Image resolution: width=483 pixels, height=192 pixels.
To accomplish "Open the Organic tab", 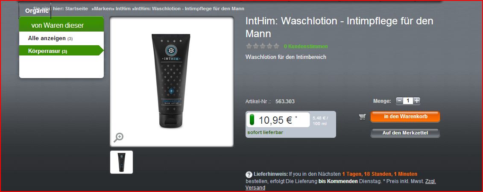I will [36, 11].
